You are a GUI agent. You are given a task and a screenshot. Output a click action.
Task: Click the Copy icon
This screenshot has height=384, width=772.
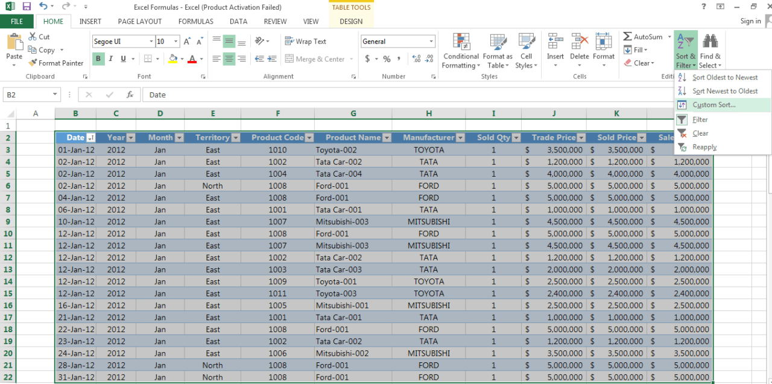coord(33,50)
